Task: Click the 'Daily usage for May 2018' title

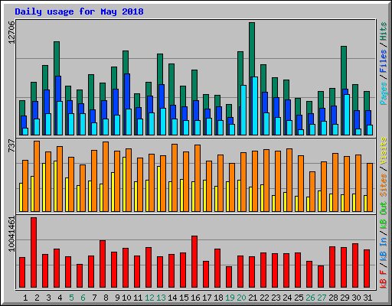Action: (x=79, y=11)
